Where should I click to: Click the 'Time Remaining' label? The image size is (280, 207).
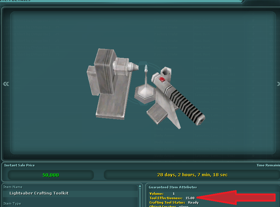coord(268,165)
